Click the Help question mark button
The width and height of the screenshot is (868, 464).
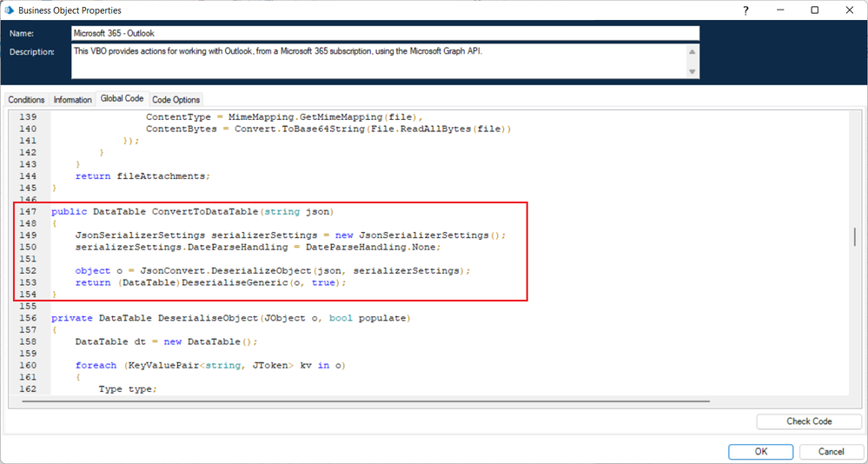click(745, 10)
